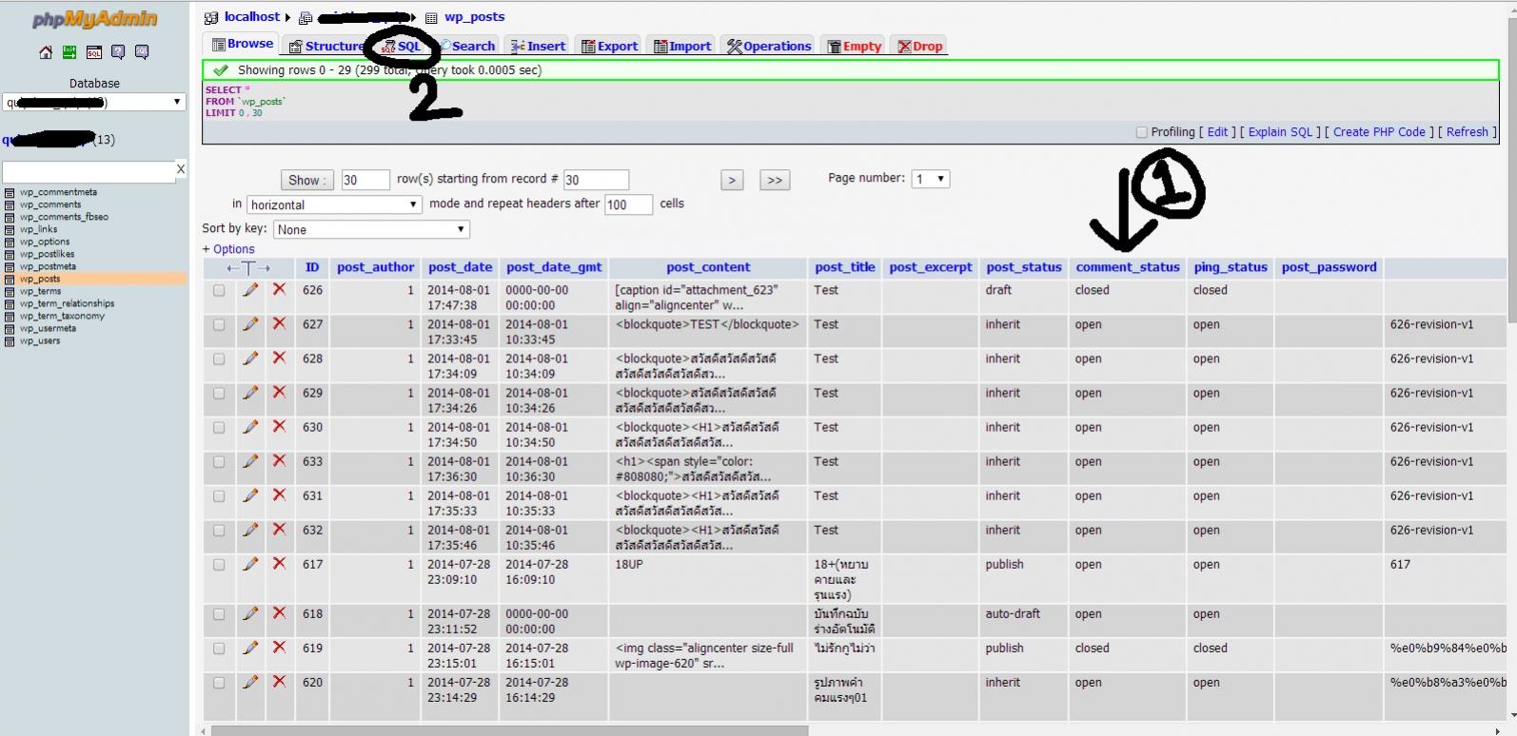This screenshot has width=1517, height=736.
Task: Click the log out icon beside Home
Action: click(x=69, y=52)
